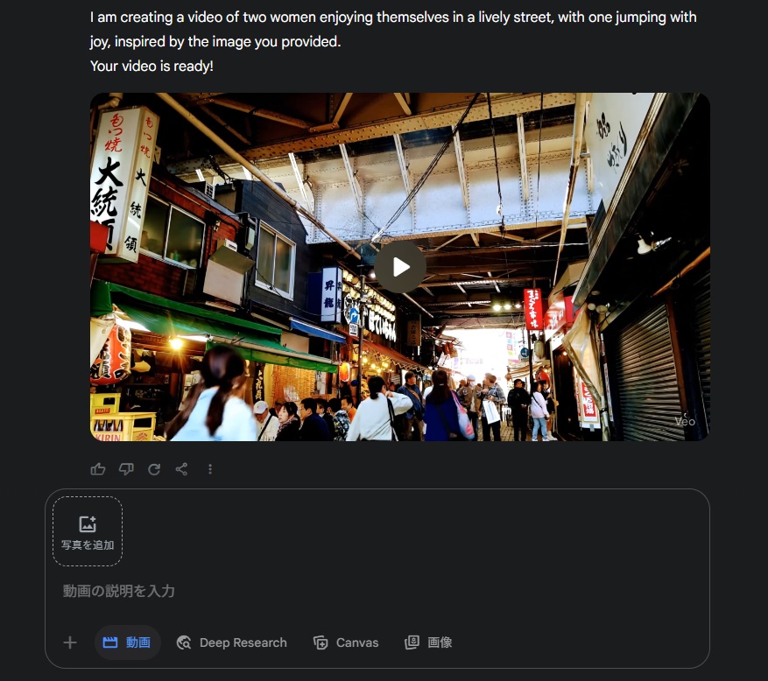Click the Canvas icon

[x=321, y=642]
